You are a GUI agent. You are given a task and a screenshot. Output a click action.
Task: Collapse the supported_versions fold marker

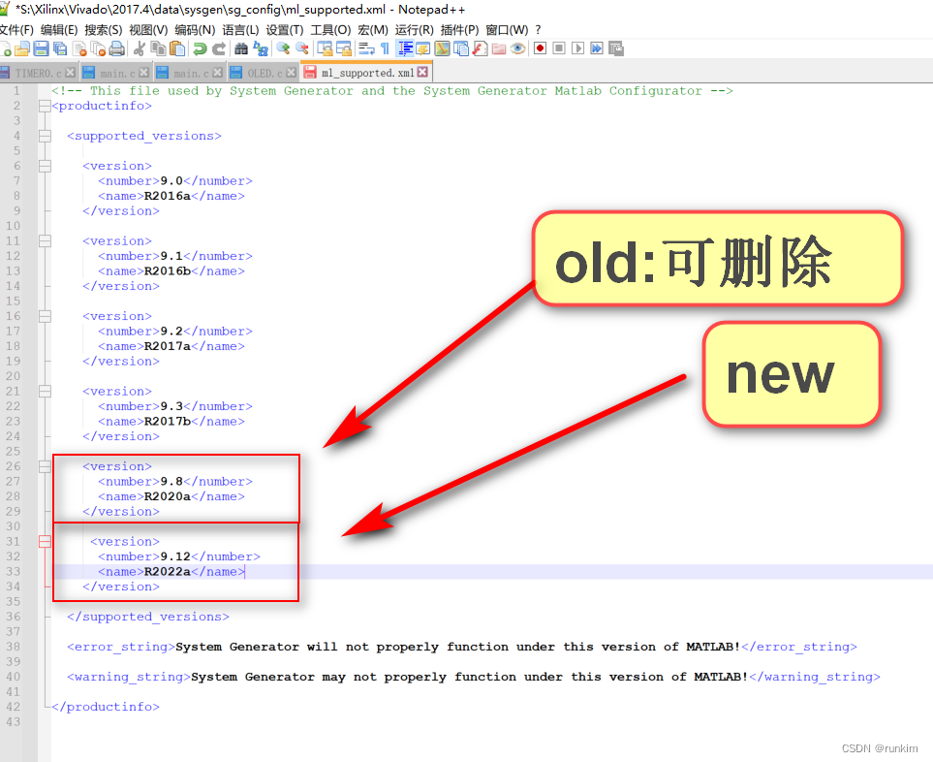coord(45,136)
